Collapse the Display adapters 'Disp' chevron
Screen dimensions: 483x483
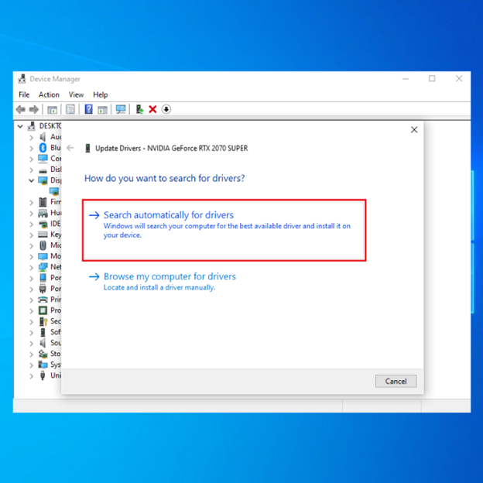(x=31, y=180)
